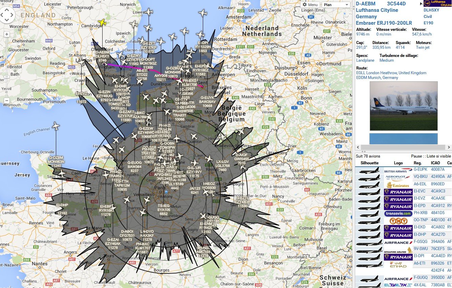This screenshot has width=452, height=288.
Task: Zoom in with the plus map button
Action: (x=7, y=34)
